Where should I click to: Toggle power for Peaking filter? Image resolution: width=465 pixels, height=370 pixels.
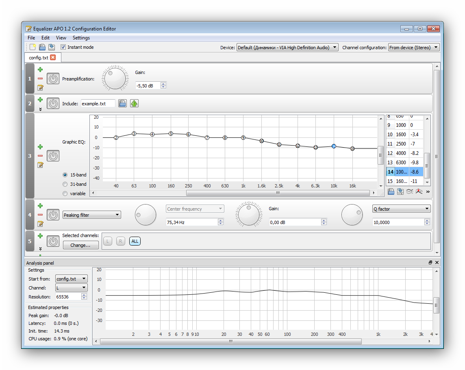point(53,215)
